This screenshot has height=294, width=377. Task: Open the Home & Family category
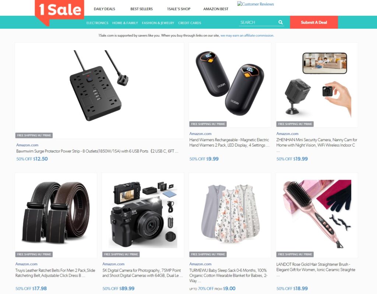125,23
